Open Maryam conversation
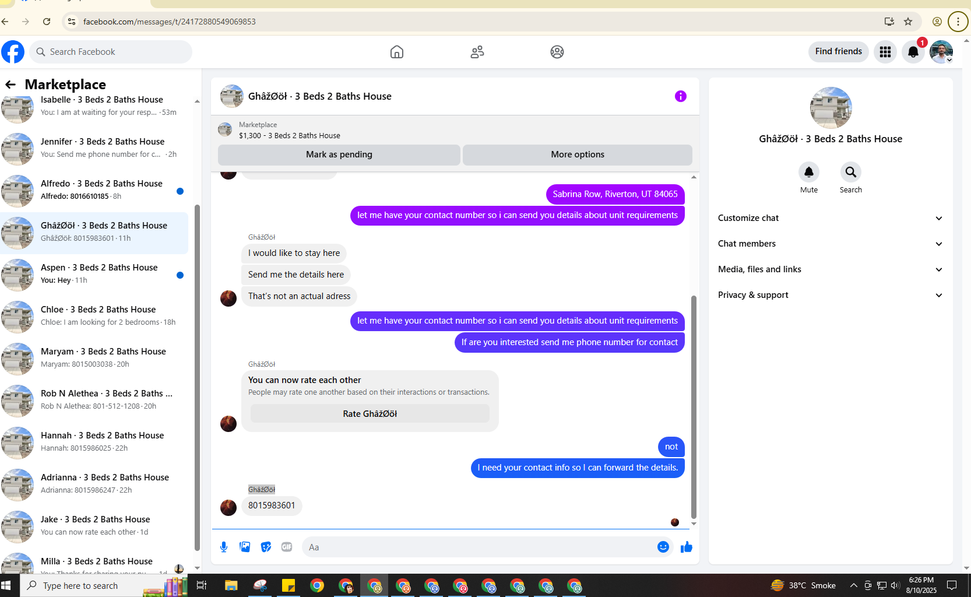This screenshot has width=971, height=597. click(x=94, y=358)
